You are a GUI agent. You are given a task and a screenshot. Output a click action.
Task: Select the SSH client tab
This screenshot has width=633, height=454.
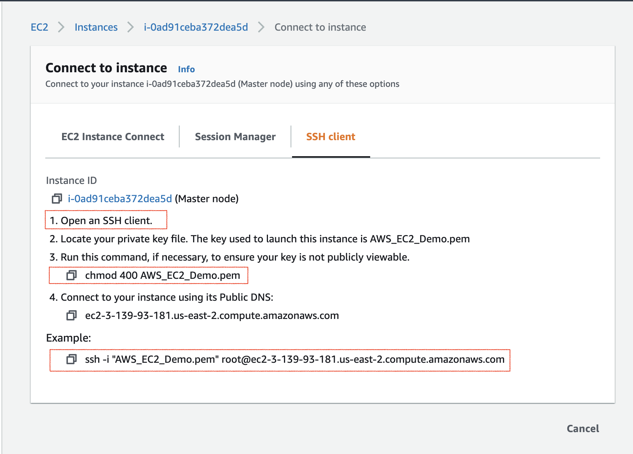click(x=330, y=136)
